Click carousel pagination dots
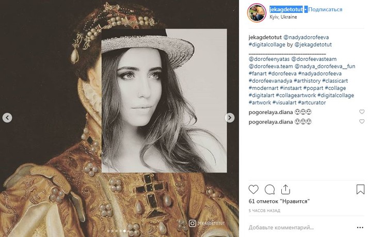The width and height of the screenshot is (368, 237). pos(119,231)
